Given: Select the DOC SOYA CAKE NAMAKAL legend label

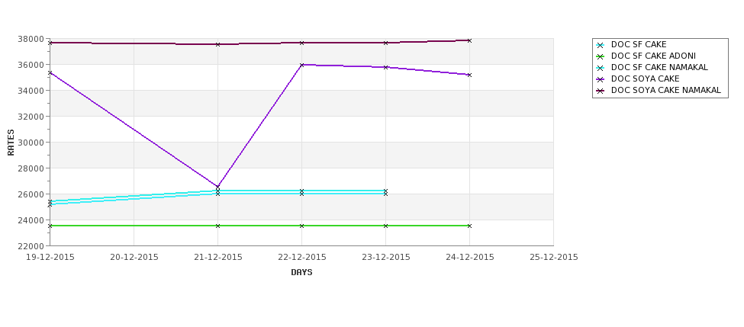Looking at the screenshot, I should tap(665, 91).
